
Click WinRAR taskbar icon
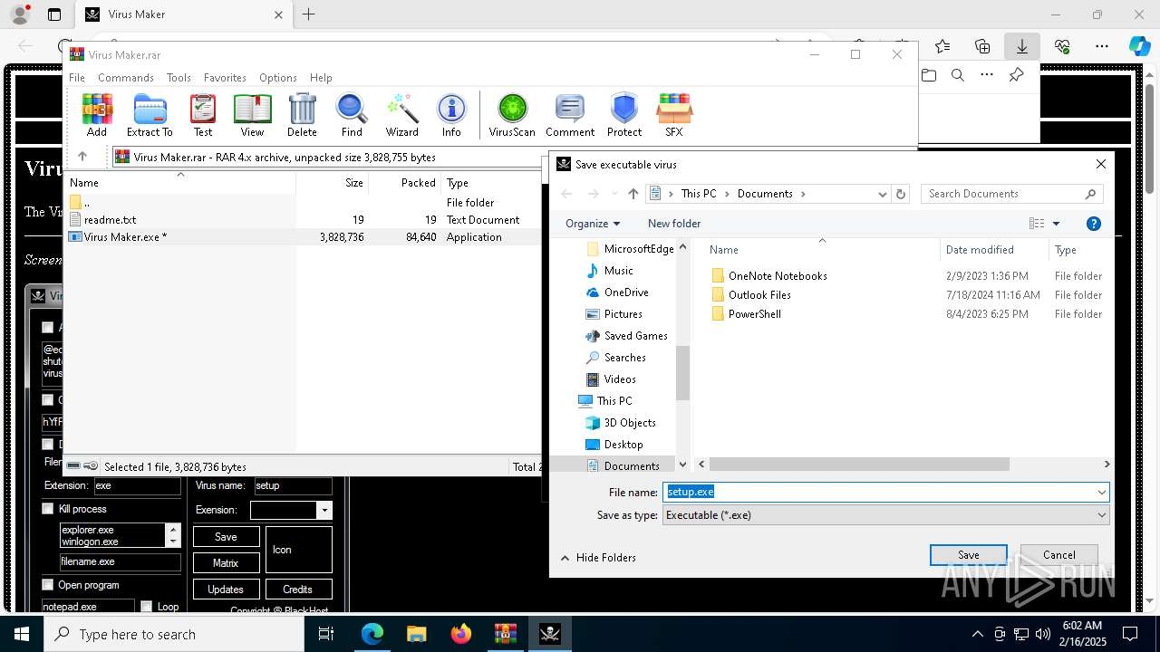click(505, 634)
